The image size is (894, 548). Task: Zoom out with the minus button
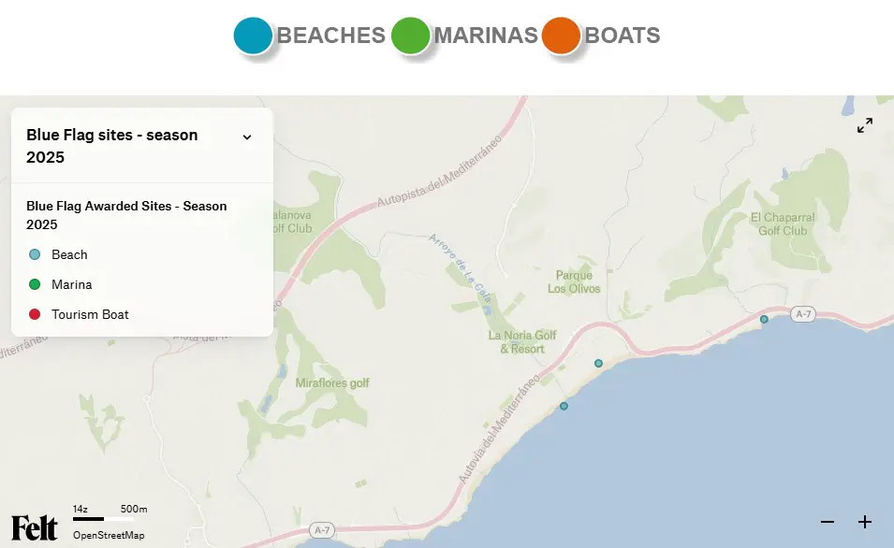(828, 522)
